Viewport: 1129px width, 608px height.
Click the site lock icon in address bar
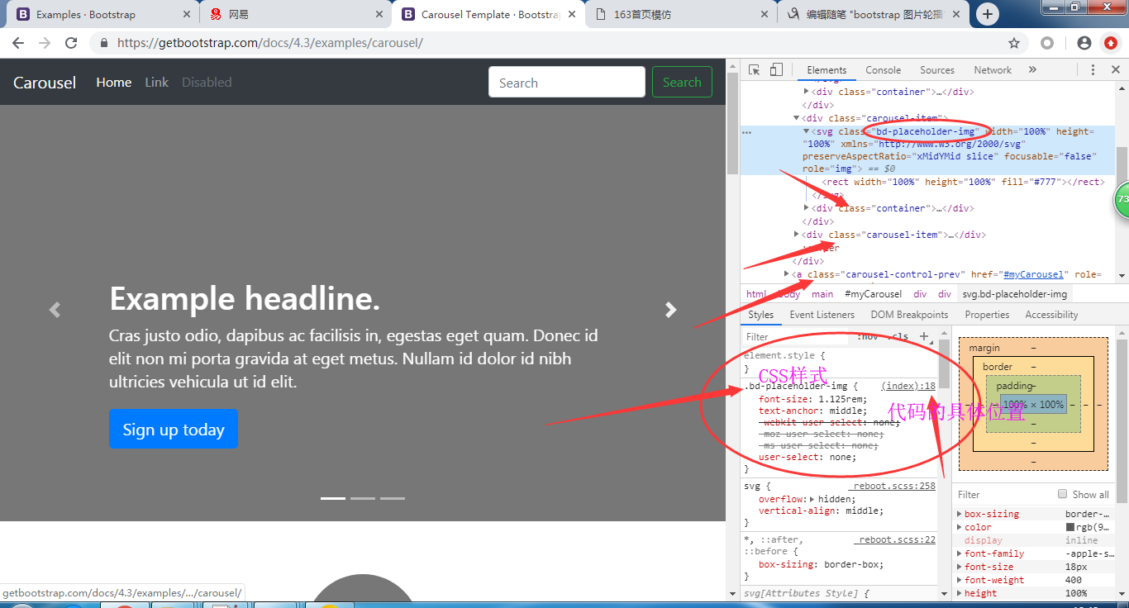[104, 43]
